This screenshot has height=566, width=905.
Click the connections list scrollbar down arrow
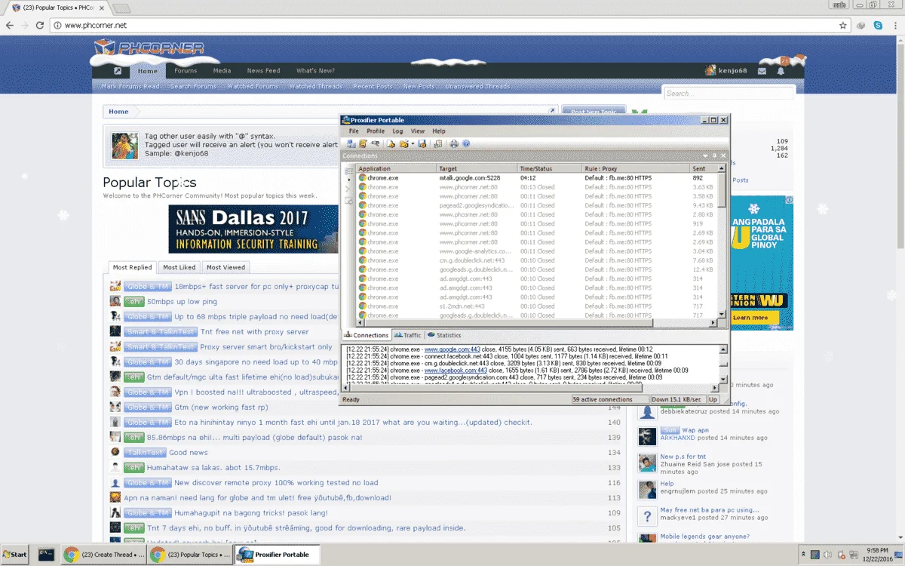click(722, 314)
